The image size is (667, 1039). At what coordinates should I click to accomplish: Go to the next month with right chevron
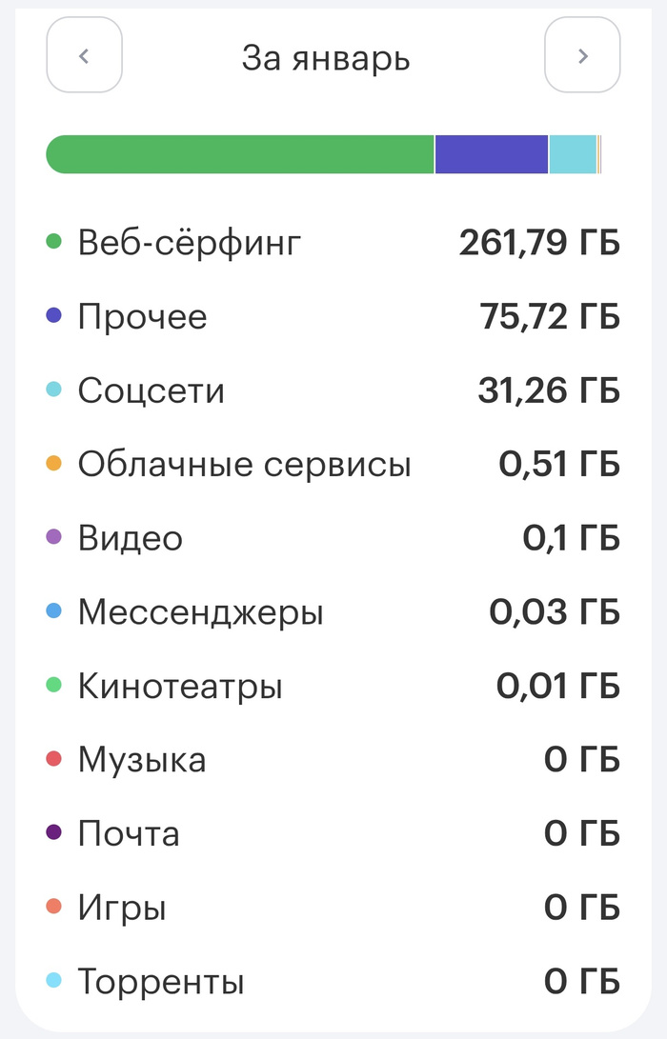point(582,56)
